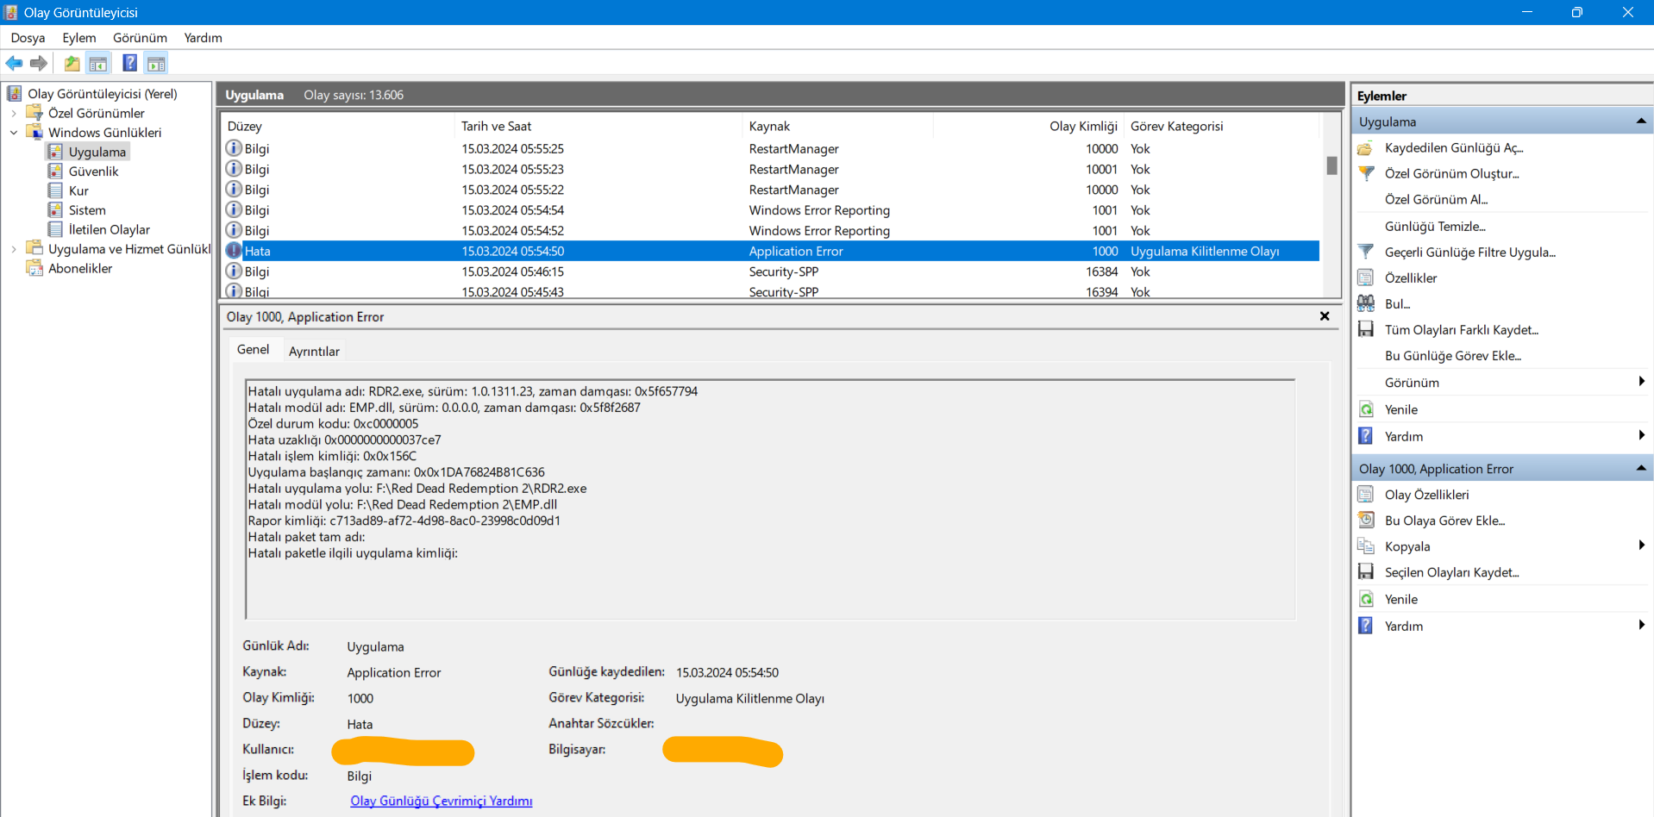Select the Uygulama log in tree
This screenshot has height=817, width=1654.
tap(97, 152)
